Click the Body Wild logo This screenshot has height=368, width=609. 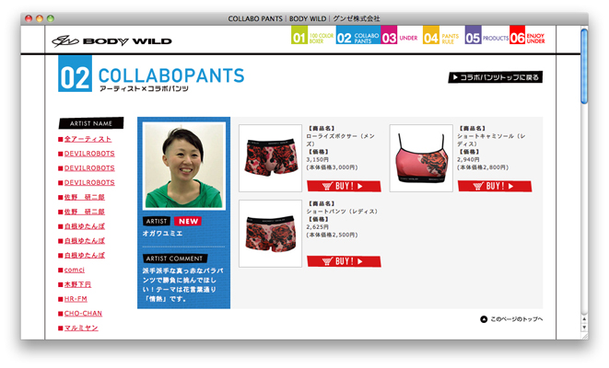[x=111, y=41]
